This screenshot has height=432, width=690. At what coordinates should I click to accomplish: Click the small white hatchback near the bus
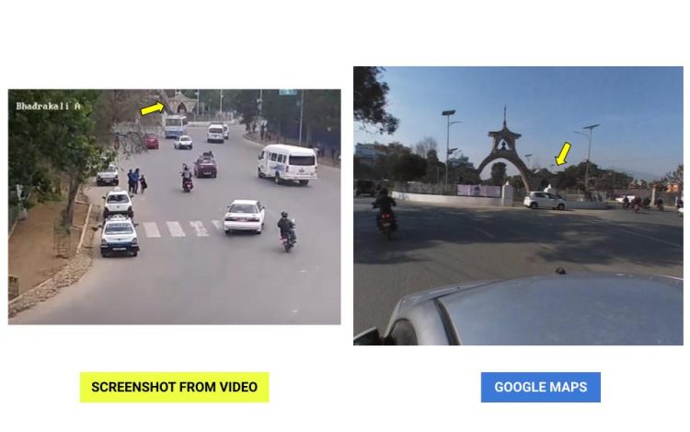tap(183, 142)
